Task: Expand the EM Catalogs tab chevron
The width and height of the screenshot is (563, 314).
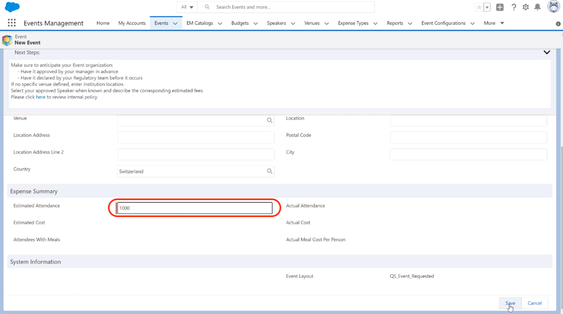Action: (x=220, y=23)
